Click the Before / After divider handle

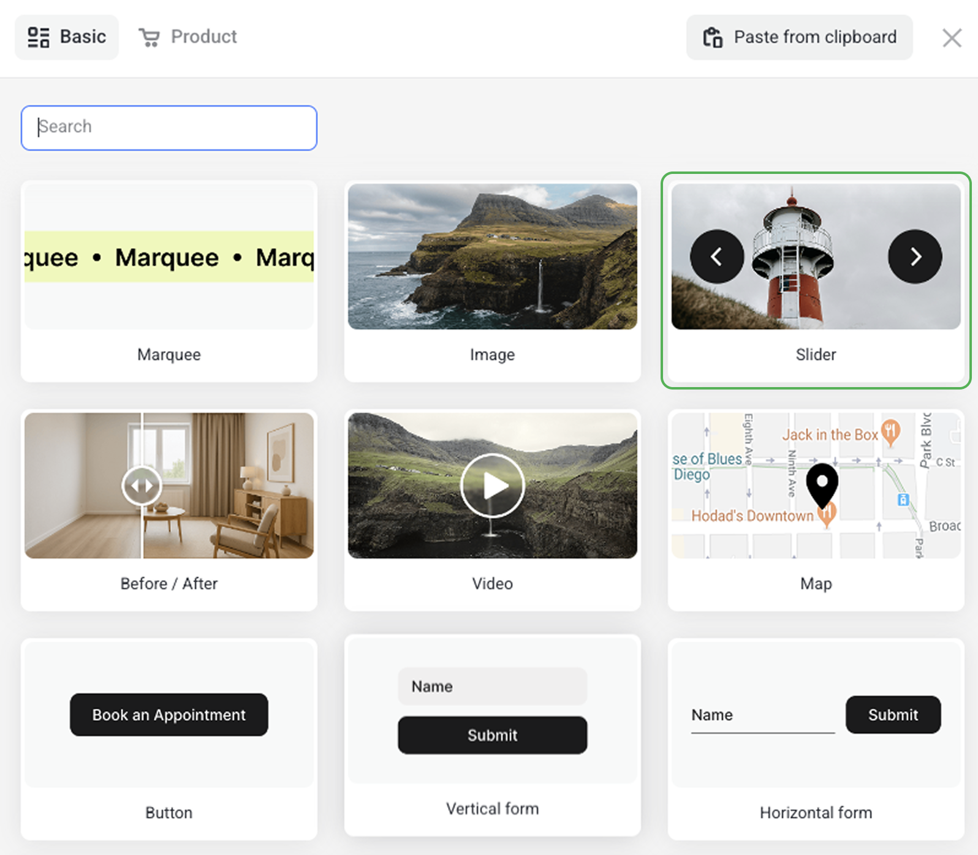click(x=142, y=486)
